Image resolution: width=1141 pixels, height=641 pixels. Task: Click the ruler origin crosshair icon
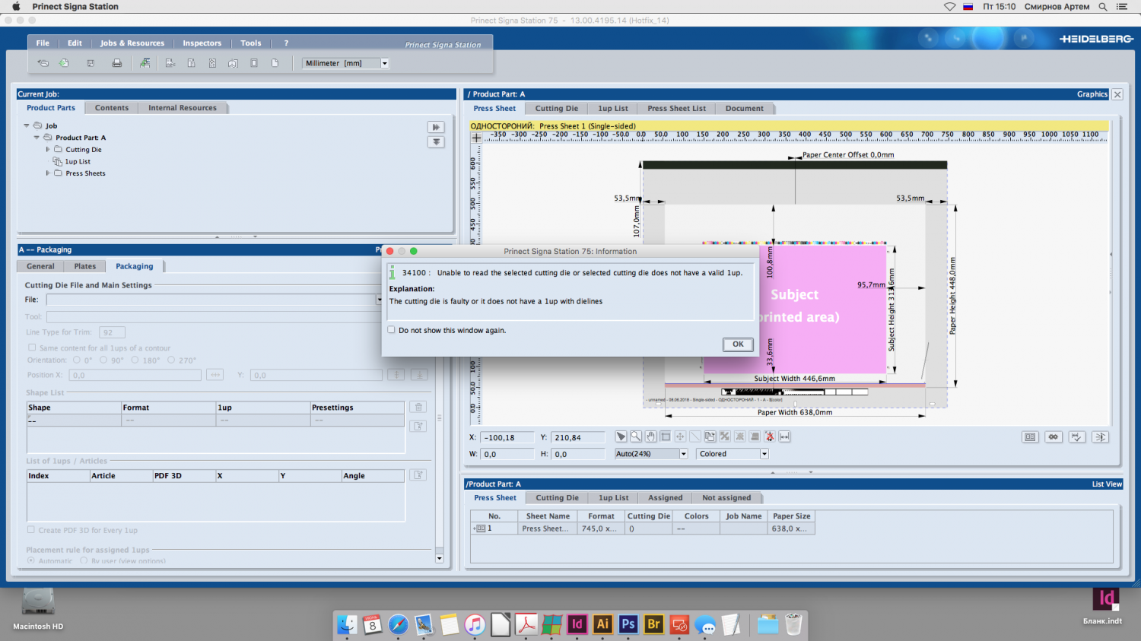(477, 138)
